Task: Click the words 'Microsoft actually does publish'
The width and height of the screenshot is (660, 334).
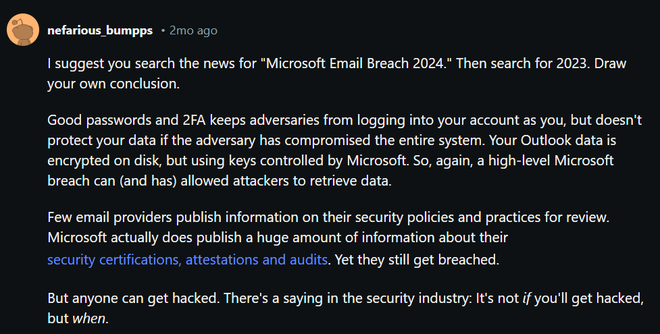Action: pyautogui.click(x=145, y=238)
